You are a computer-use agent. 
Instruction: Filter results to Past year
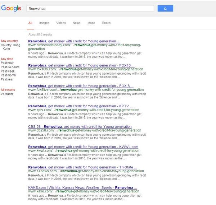[7, 79]
